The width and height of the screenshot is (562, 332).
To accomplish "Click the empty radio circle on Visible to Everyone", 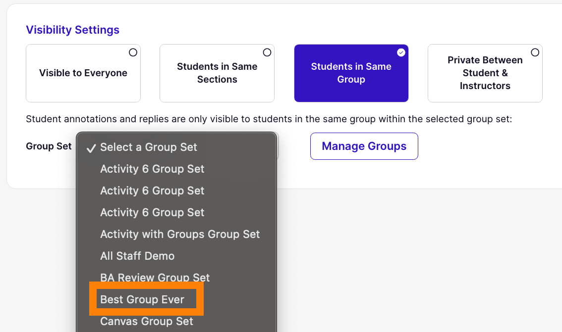I will (x=133, y=52).
